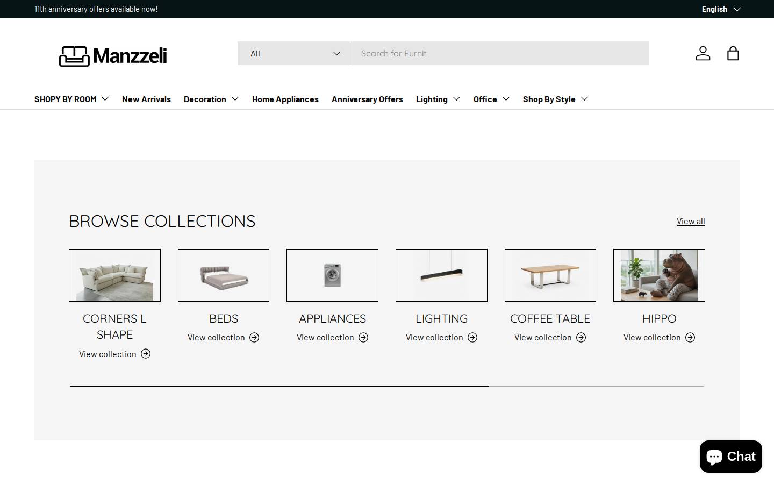This screenshot has width=774, height=484.
Task: Click the bed thumbnail image
Action: click(224, 275)
